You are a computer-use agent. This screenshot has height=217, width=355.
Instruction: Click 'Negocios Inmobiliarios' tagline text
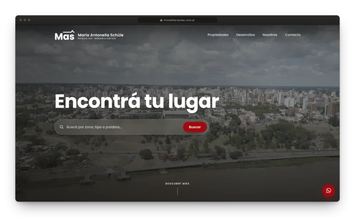point(97,39)
